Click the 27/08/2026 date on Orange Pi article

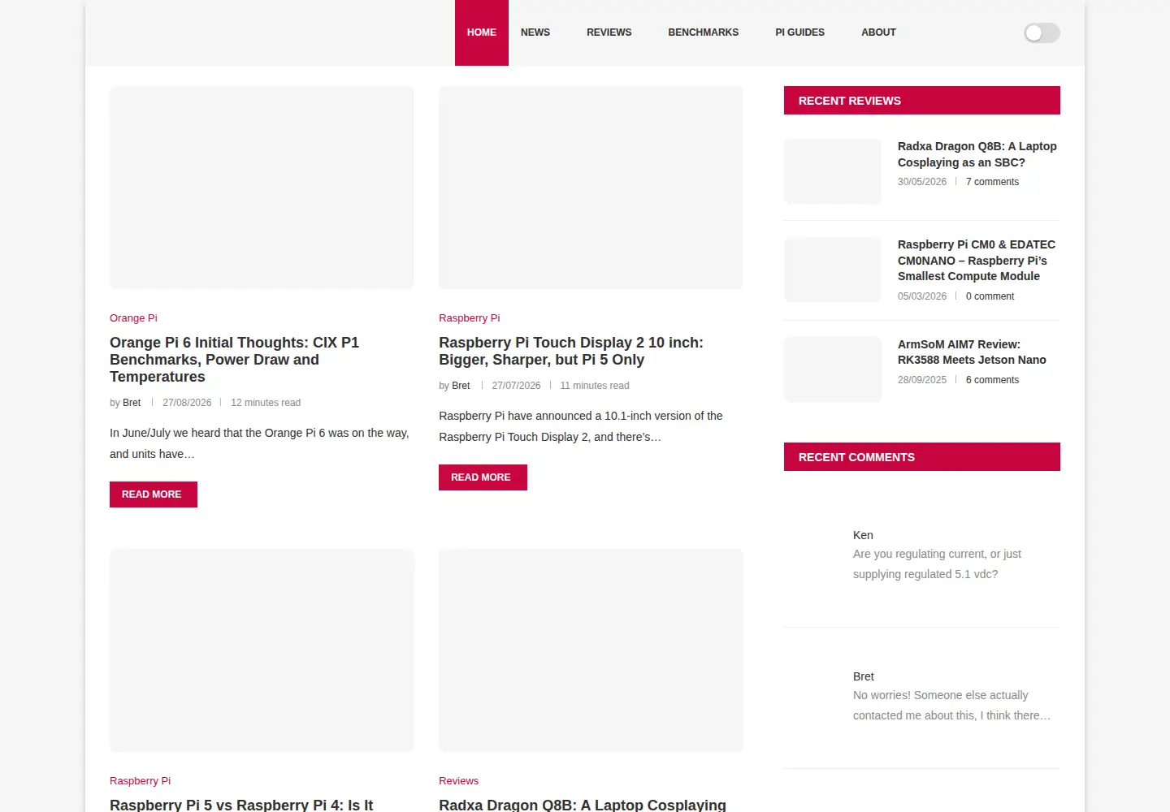click(x=187, y=403)
